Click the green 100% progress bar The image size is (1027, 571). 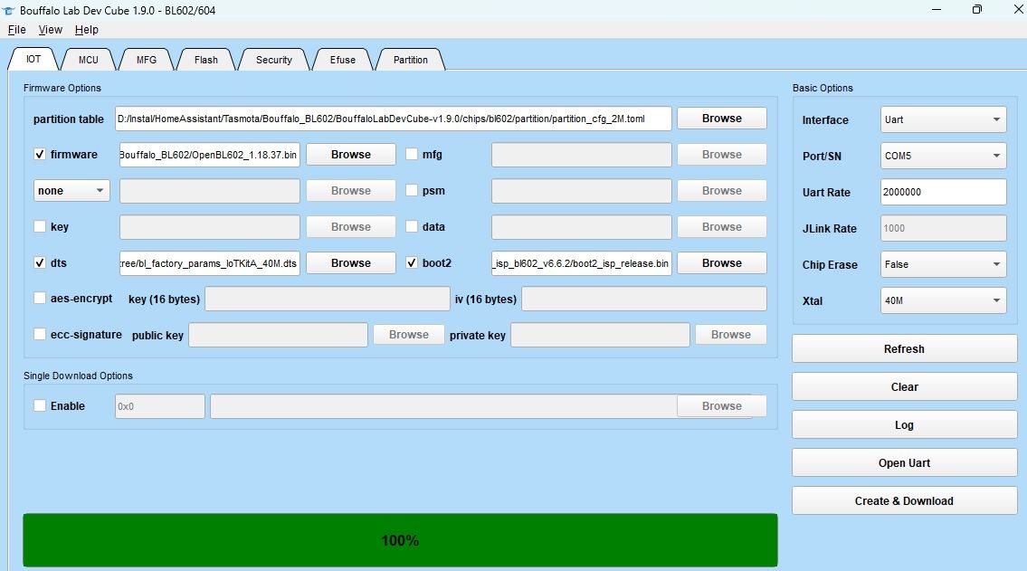pyautogui.click(x=400, y=540)
